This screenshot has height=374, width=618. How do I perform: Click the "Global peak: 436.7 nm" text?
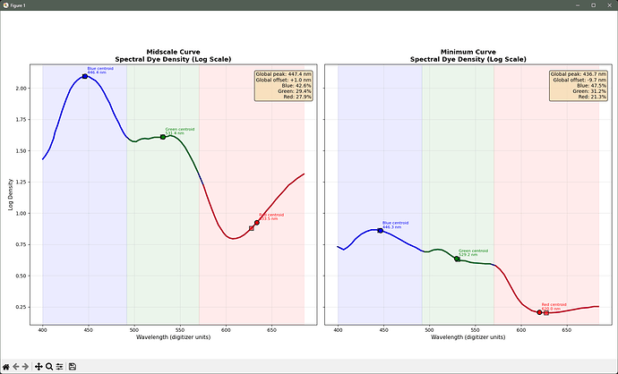[x=579, y=74]
